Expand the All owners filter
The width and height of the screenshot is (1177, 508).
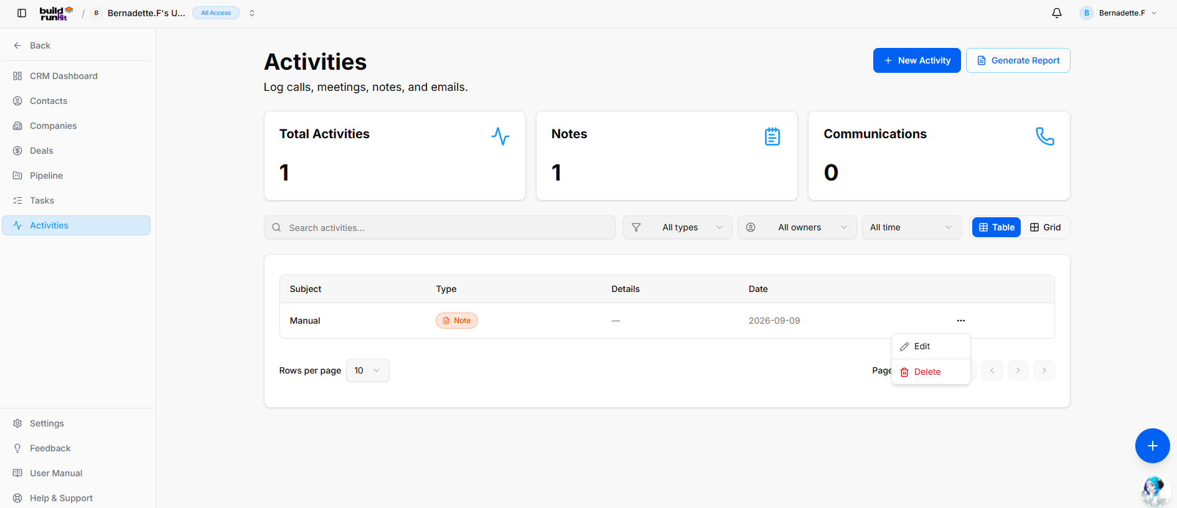pos(797,227)
